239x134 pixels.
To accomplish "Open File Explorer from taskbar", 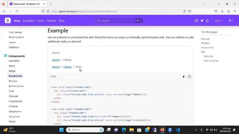I will (x=131, y=130).
